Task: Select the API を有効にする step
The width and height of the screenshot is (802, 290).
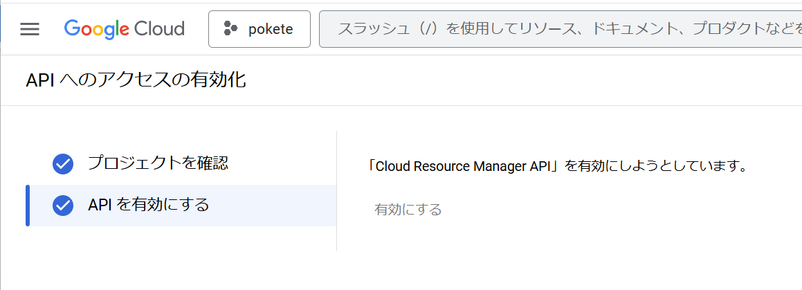Action: point(181,206)
